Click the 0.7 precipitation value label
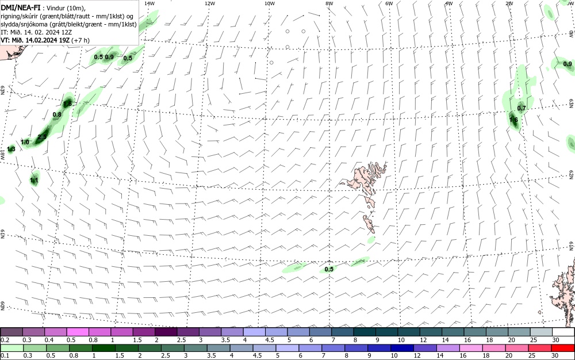This screenshot has width=575, height=360. coord(522,108)
